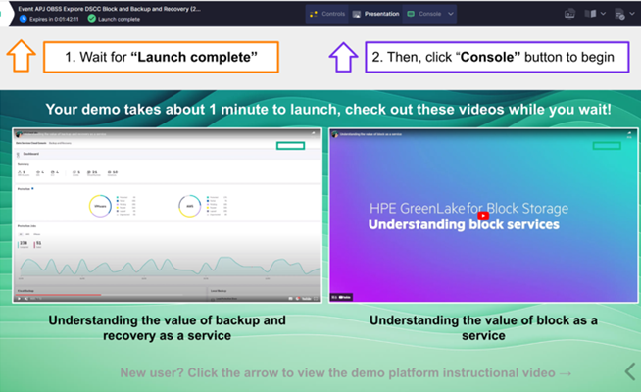Click 'New user? Click the arrow' instructional text
The width and height of the screenshot is (641, 392).
[x=345, y=372]
